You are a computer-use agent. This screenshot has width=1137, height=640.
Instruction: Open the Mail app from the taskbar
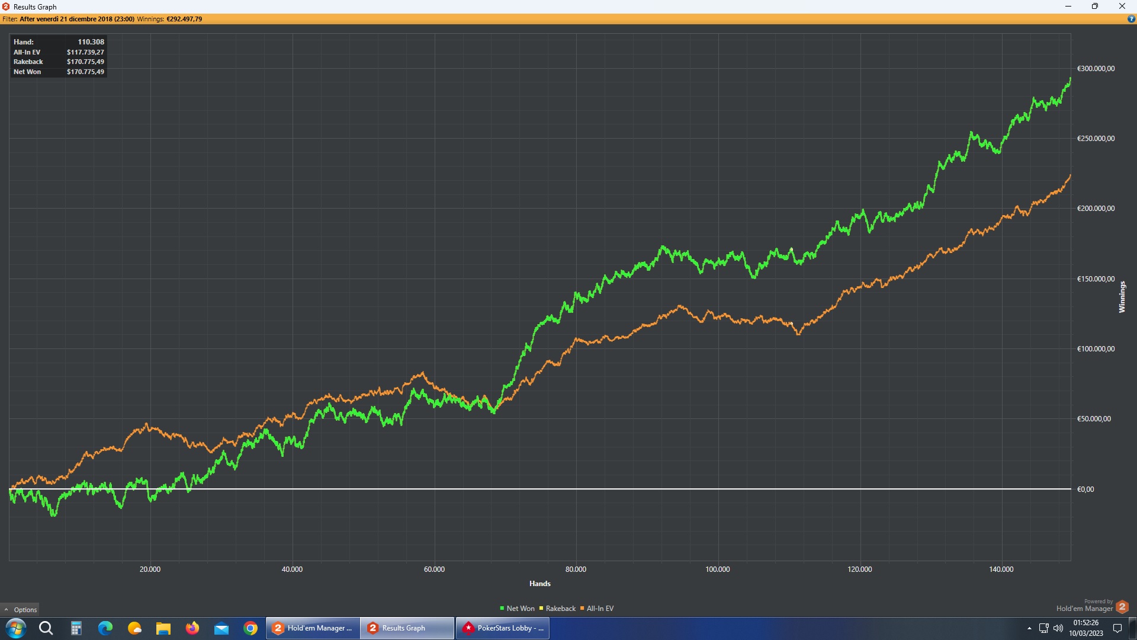[x=221, y=628]
